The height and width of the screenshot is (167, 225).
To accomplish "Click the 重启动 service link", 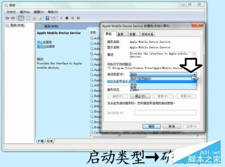I will 41,46.
